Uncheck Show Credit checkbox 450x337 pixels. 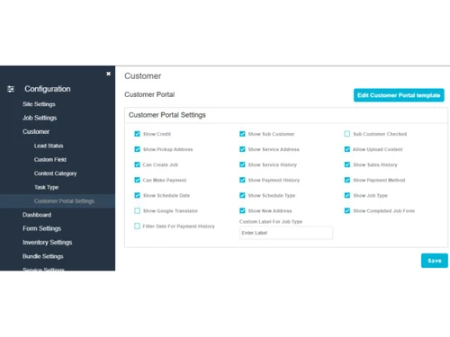click(137, 134)
